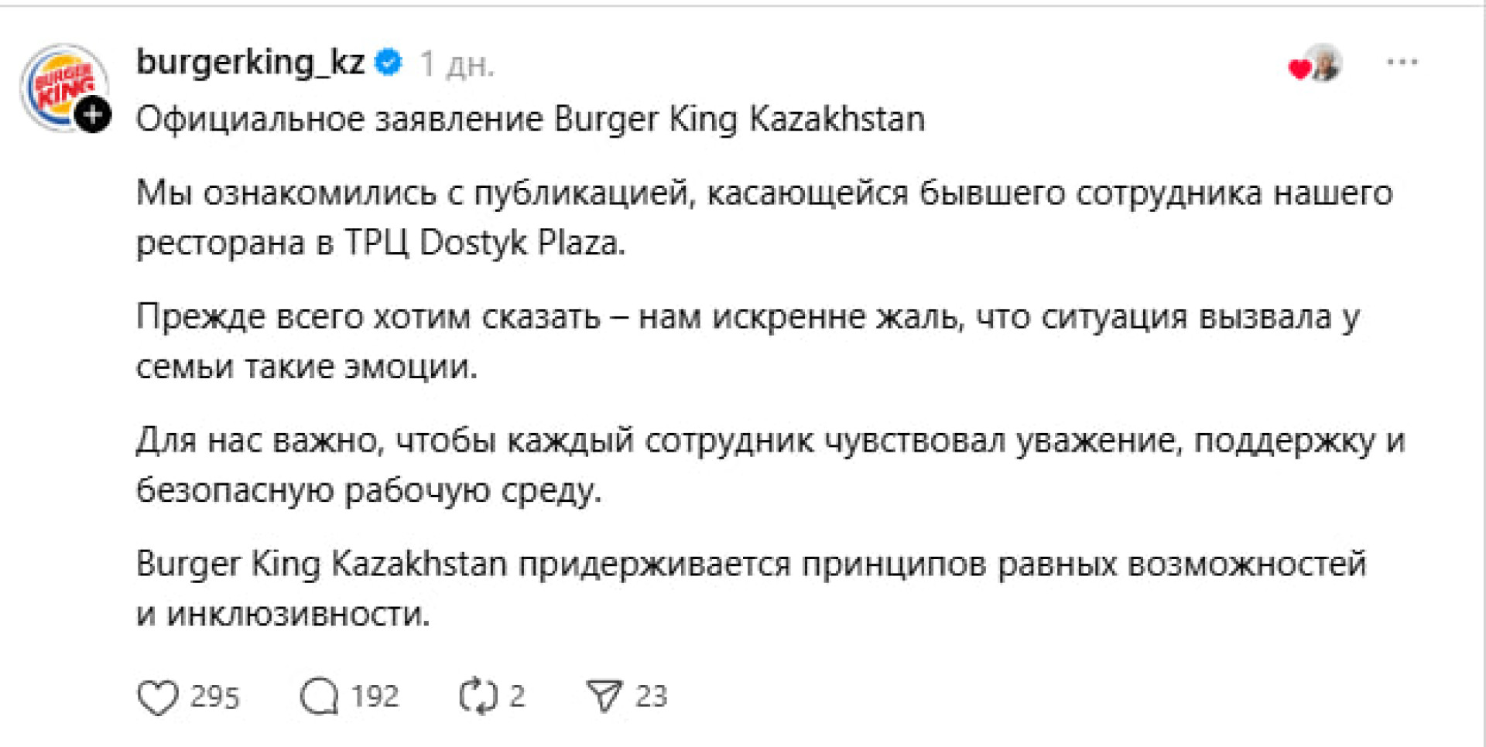Viewport: 1486px width, 747px height.
Task: Click the '1 дн.' post timestamp
Action: [457, 65]
